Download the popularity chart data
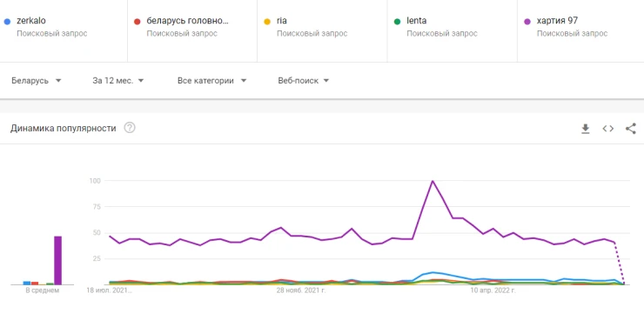Screen dimensions: 644x327 [586, 129]
